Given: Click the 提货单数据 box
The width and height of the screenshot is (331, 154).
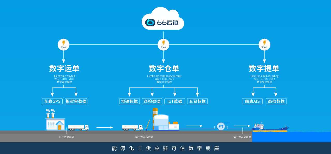Looking at the screenshot, I should (x=76, y=101).
